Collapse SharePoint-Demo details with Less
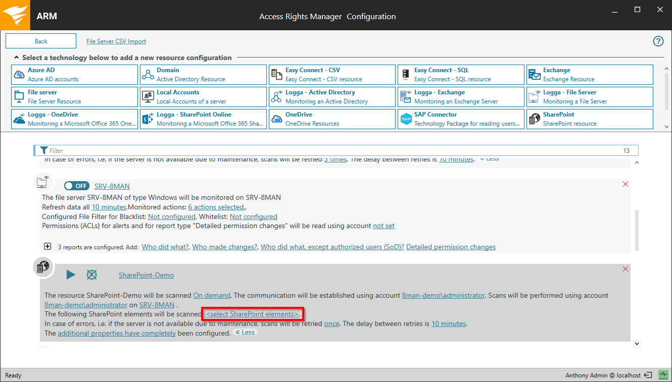The height and width of the screenshot is (382, 672). 245,333
